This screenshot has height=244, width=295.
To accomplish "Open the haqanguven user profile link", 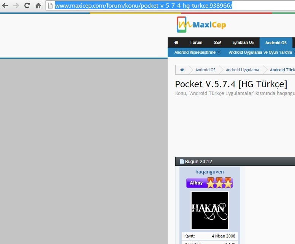I will pyautogui.click(x=209, y=172).
